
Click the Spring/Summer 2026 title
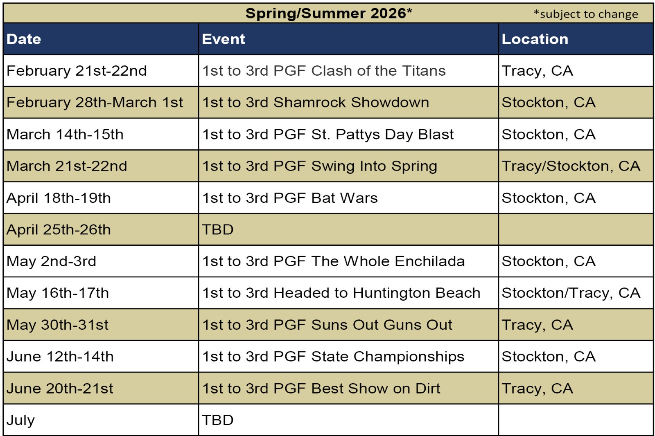328,13
